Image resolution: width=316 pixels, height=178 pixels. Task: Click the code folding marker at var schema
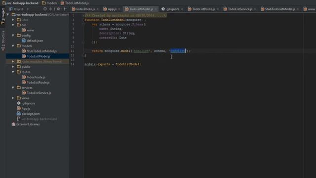click(x=83, y=24)
